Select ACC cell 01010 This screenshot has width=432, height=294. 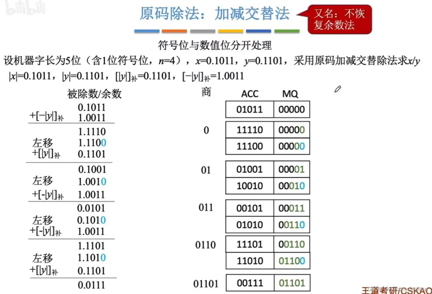(x=250, y=225)
